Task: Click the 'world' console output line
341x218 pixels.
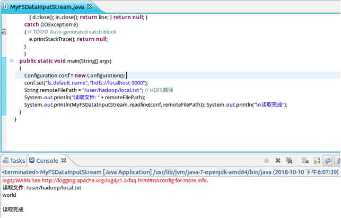Action: point(9,195)
